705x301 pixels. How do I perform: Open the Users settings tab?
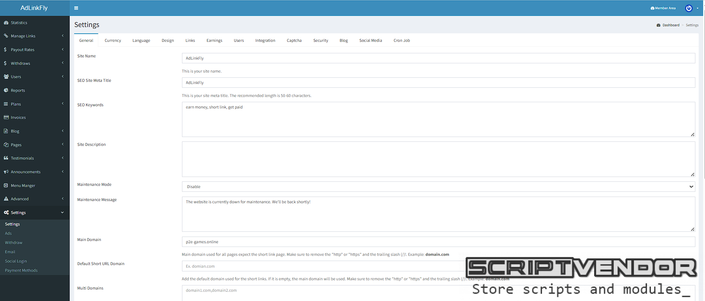tap(239, 40)
